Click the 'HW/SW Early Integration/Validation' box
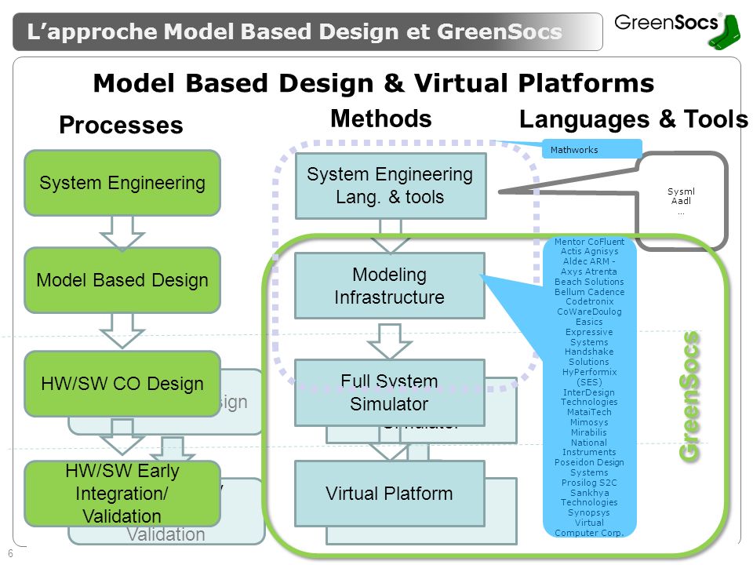 [x=122, y=494]
